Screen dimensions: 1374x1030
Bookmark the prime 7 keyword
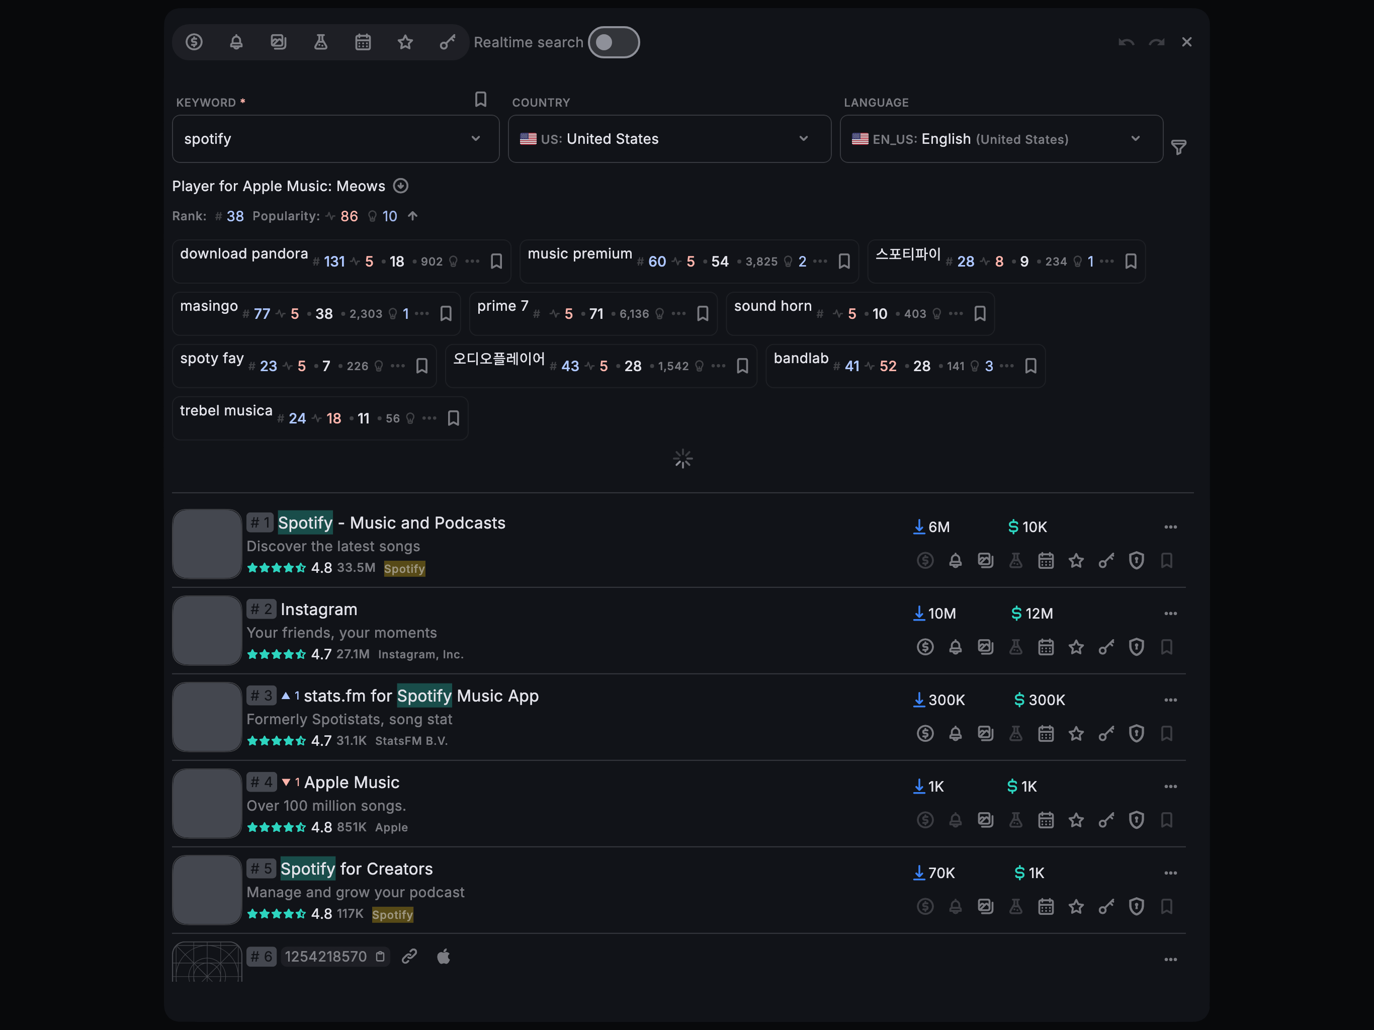pos(703,313)
